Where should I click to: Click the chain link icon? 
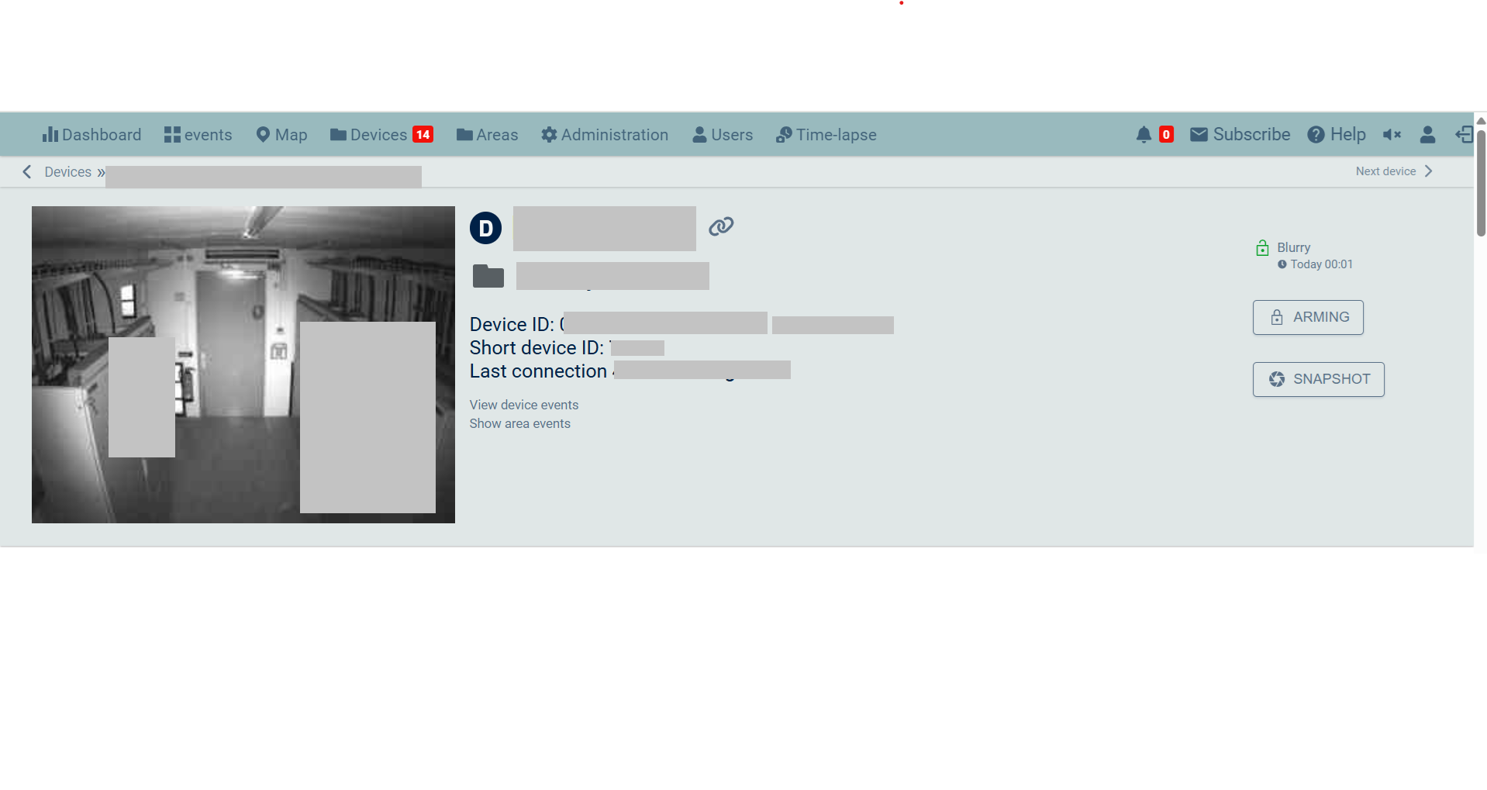pyautogui.click(x=721, y=226)
